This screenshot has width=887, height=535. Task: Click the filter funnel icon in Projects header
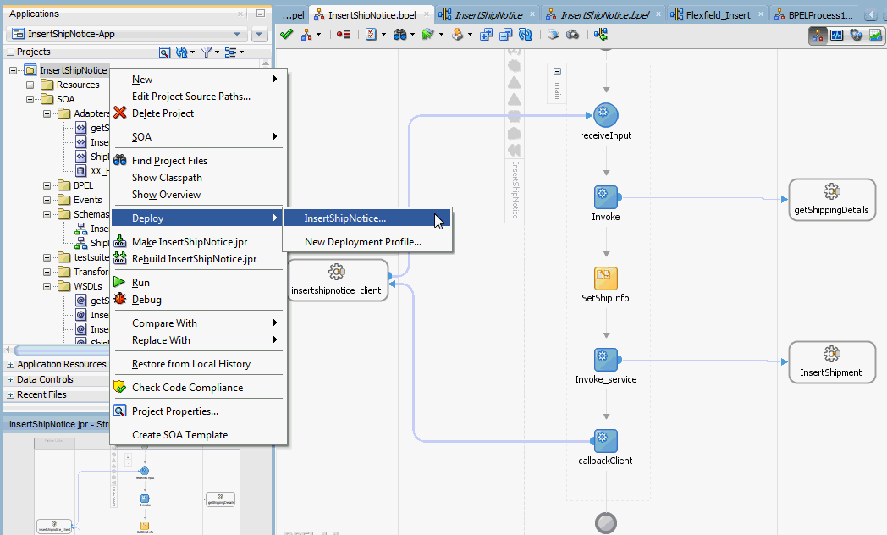(206, 52)
